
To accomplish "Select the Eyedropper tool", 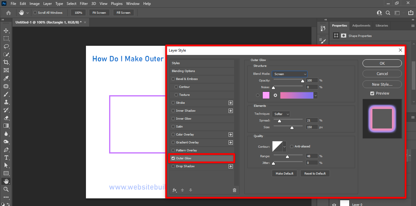I will [6, 78].
